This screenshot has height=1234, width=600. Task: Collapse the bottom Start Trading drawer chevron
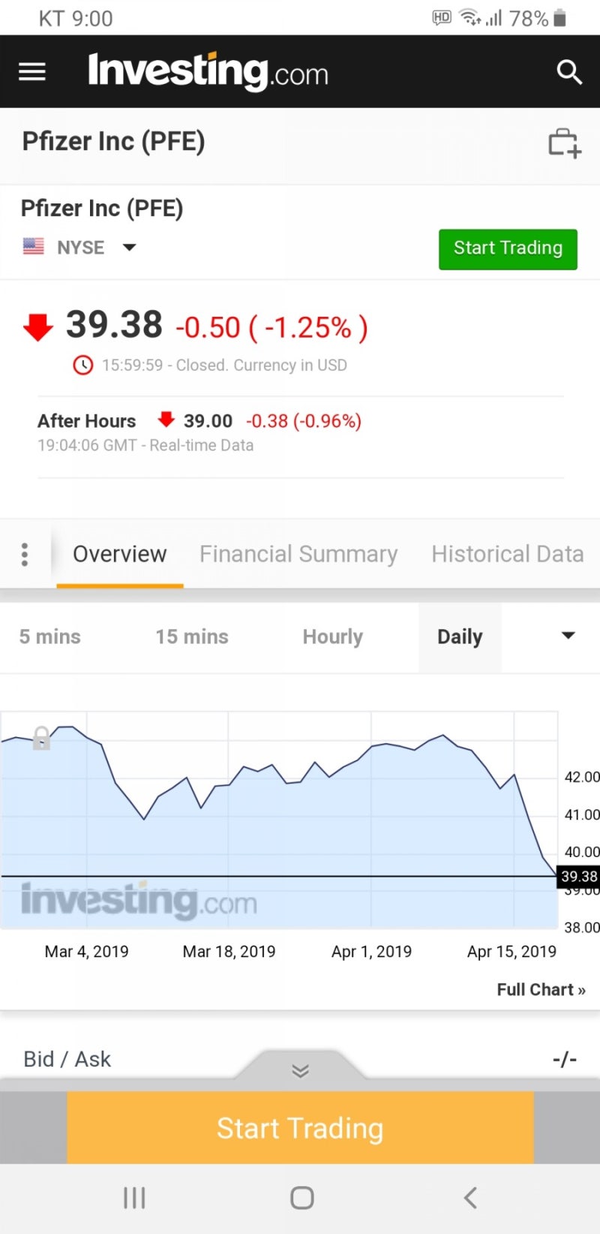(300, 1070)
